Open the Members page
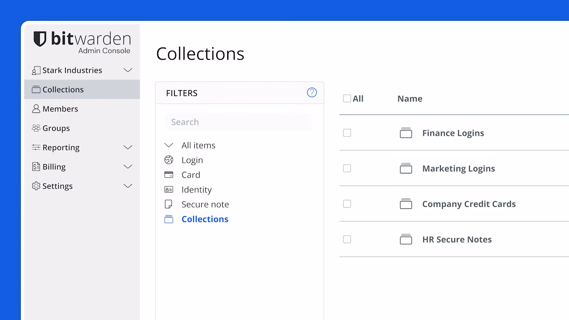This screenshot has width=569, height=320. click(60, 109)
